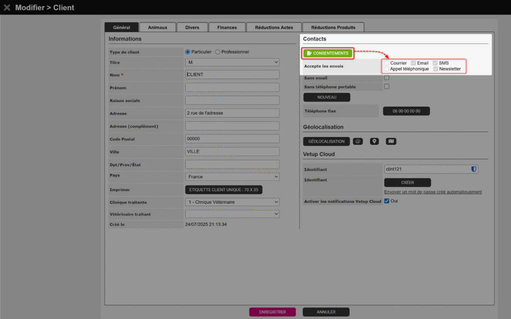The image size is (511, 319).
Task: Click the X icon beside Modifier title
Action: [x=7, y=7]
